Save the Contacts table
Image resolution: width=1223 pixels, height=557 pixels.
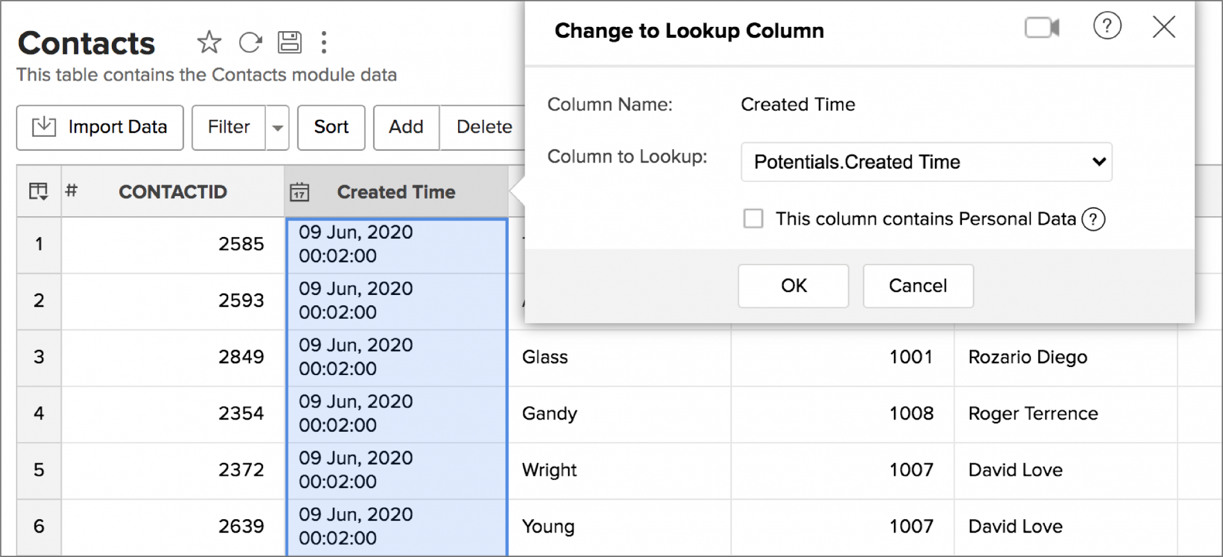[x=290, y=43]
